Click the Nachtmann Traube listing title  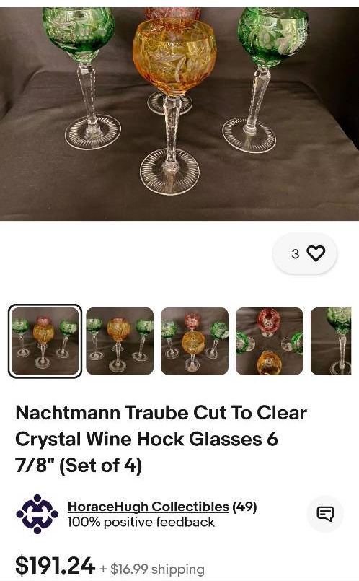tap(161, 439)
